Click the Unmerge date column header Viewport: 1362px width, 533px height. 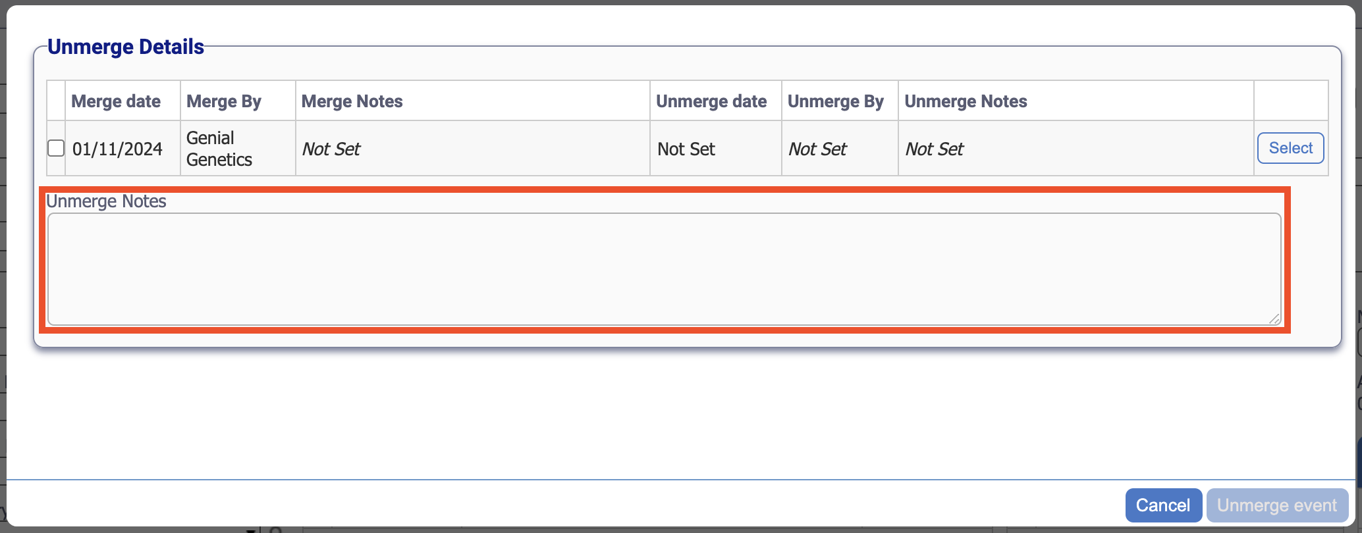coord(711,101)
